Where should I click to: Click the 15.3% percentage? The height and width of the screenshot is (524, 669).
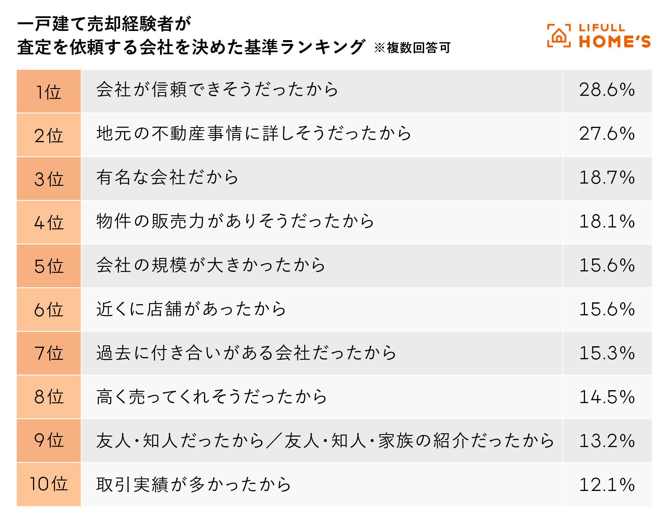tap(607, 353)
